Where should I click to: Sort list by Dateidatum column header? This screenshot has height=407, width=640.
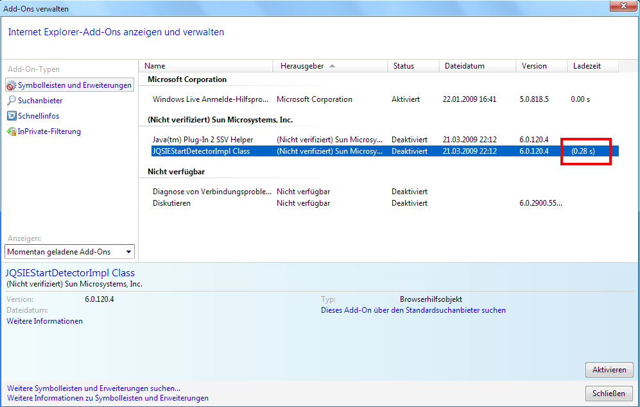[x=478, y=66]
